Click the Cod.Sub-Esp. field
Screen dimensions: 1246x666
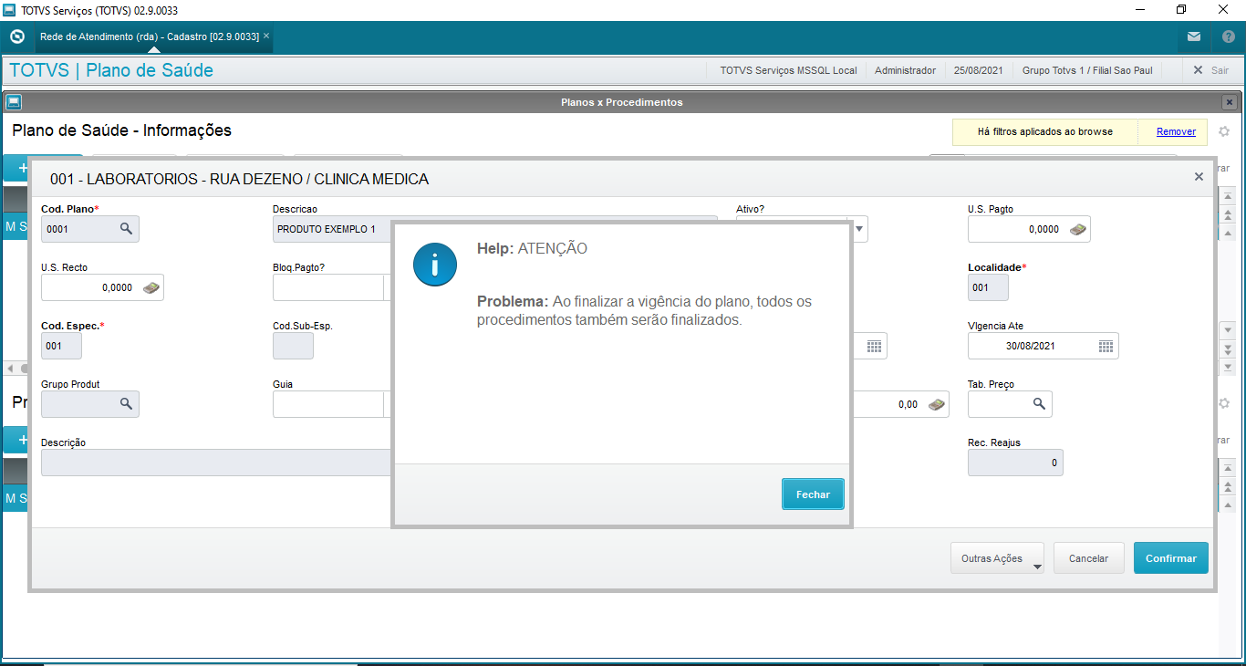click(x=293, y=346)
